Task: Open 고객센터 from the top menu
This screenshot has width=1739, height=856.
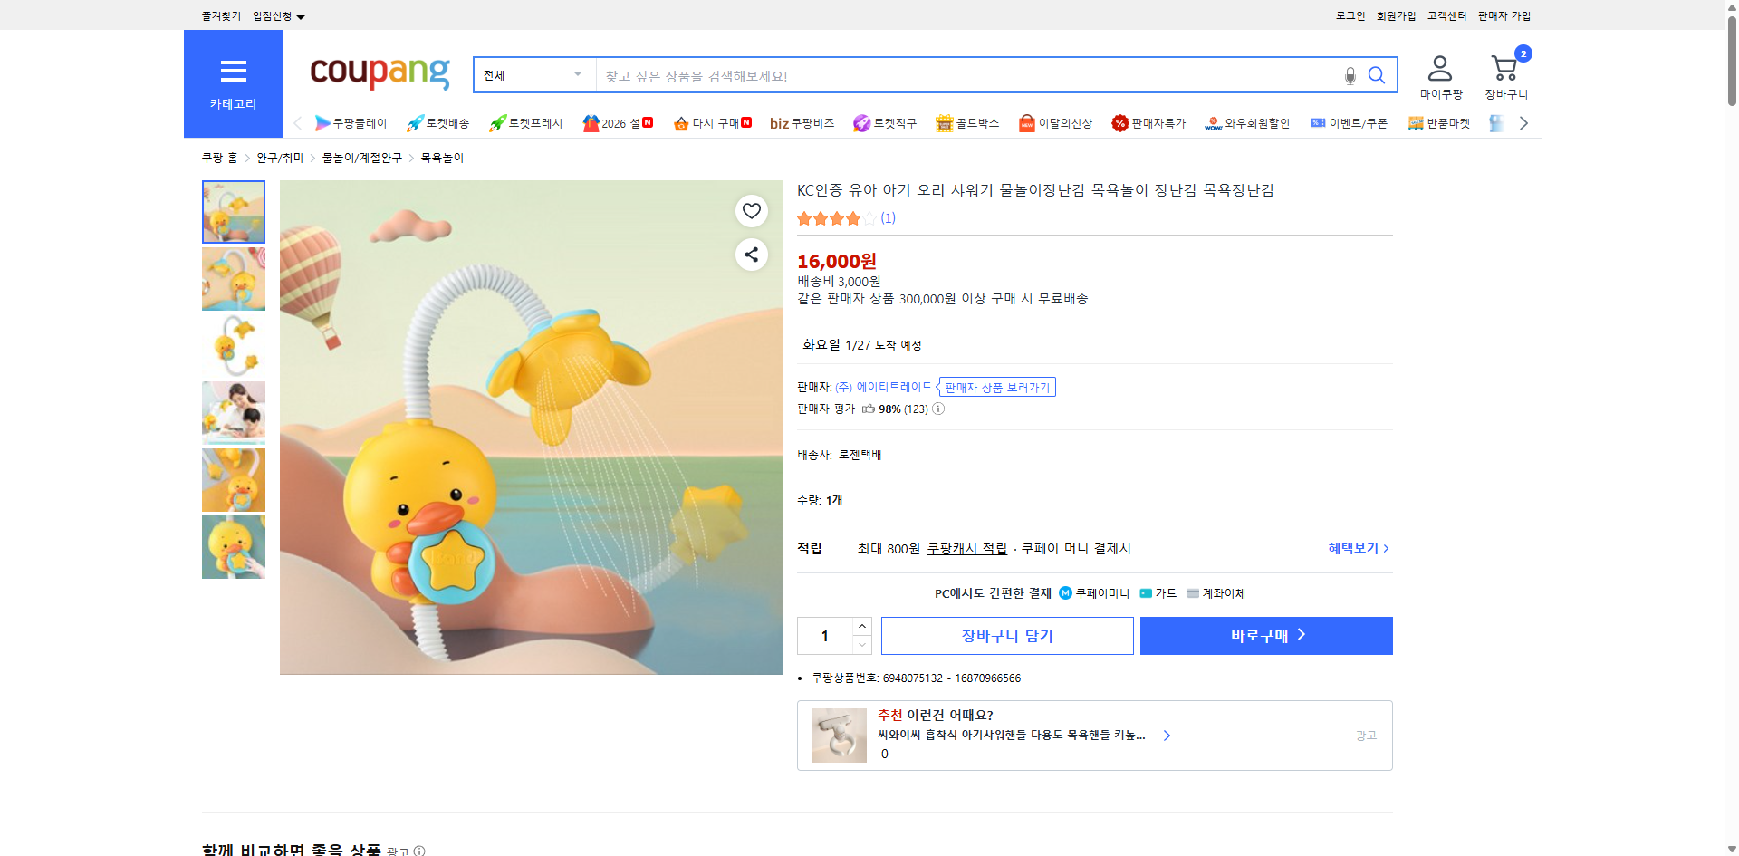Action: [1446, 15]
